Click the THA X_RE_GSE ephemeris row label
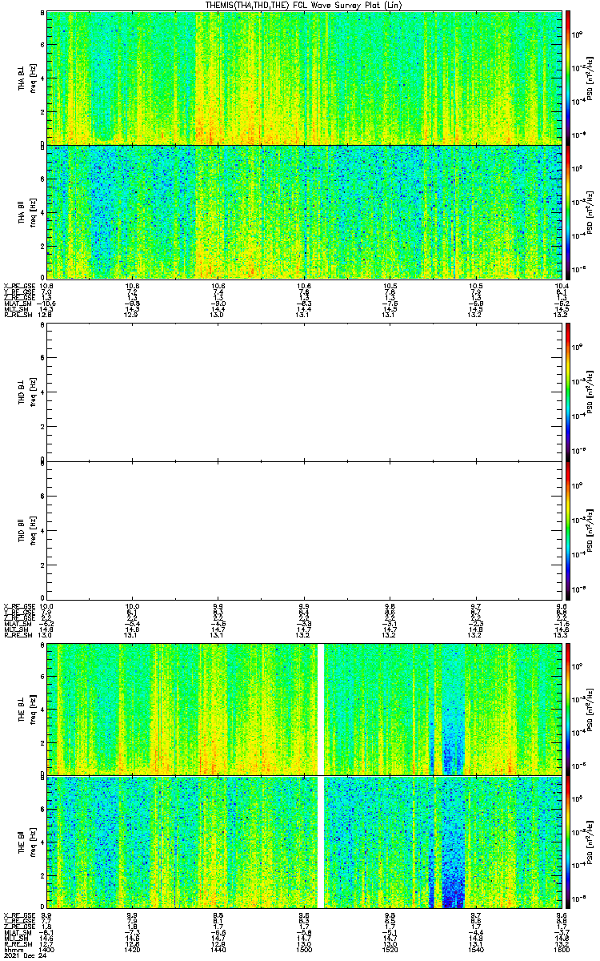The image size is (600, 961). (x=19, y=285)
